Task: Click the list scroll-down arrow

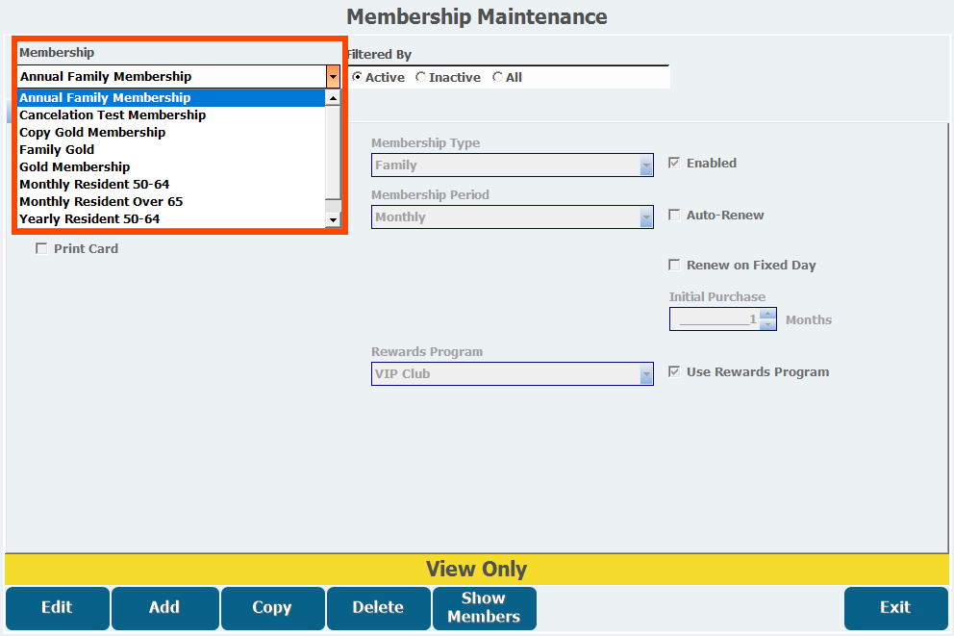Action: coord(333,219)
